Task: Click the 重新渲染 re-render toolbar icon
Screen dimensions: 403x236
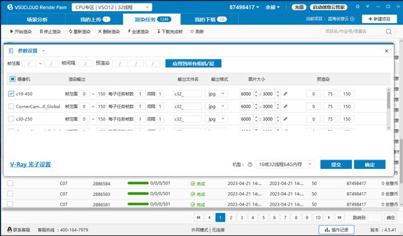Action: coord(70,31)
